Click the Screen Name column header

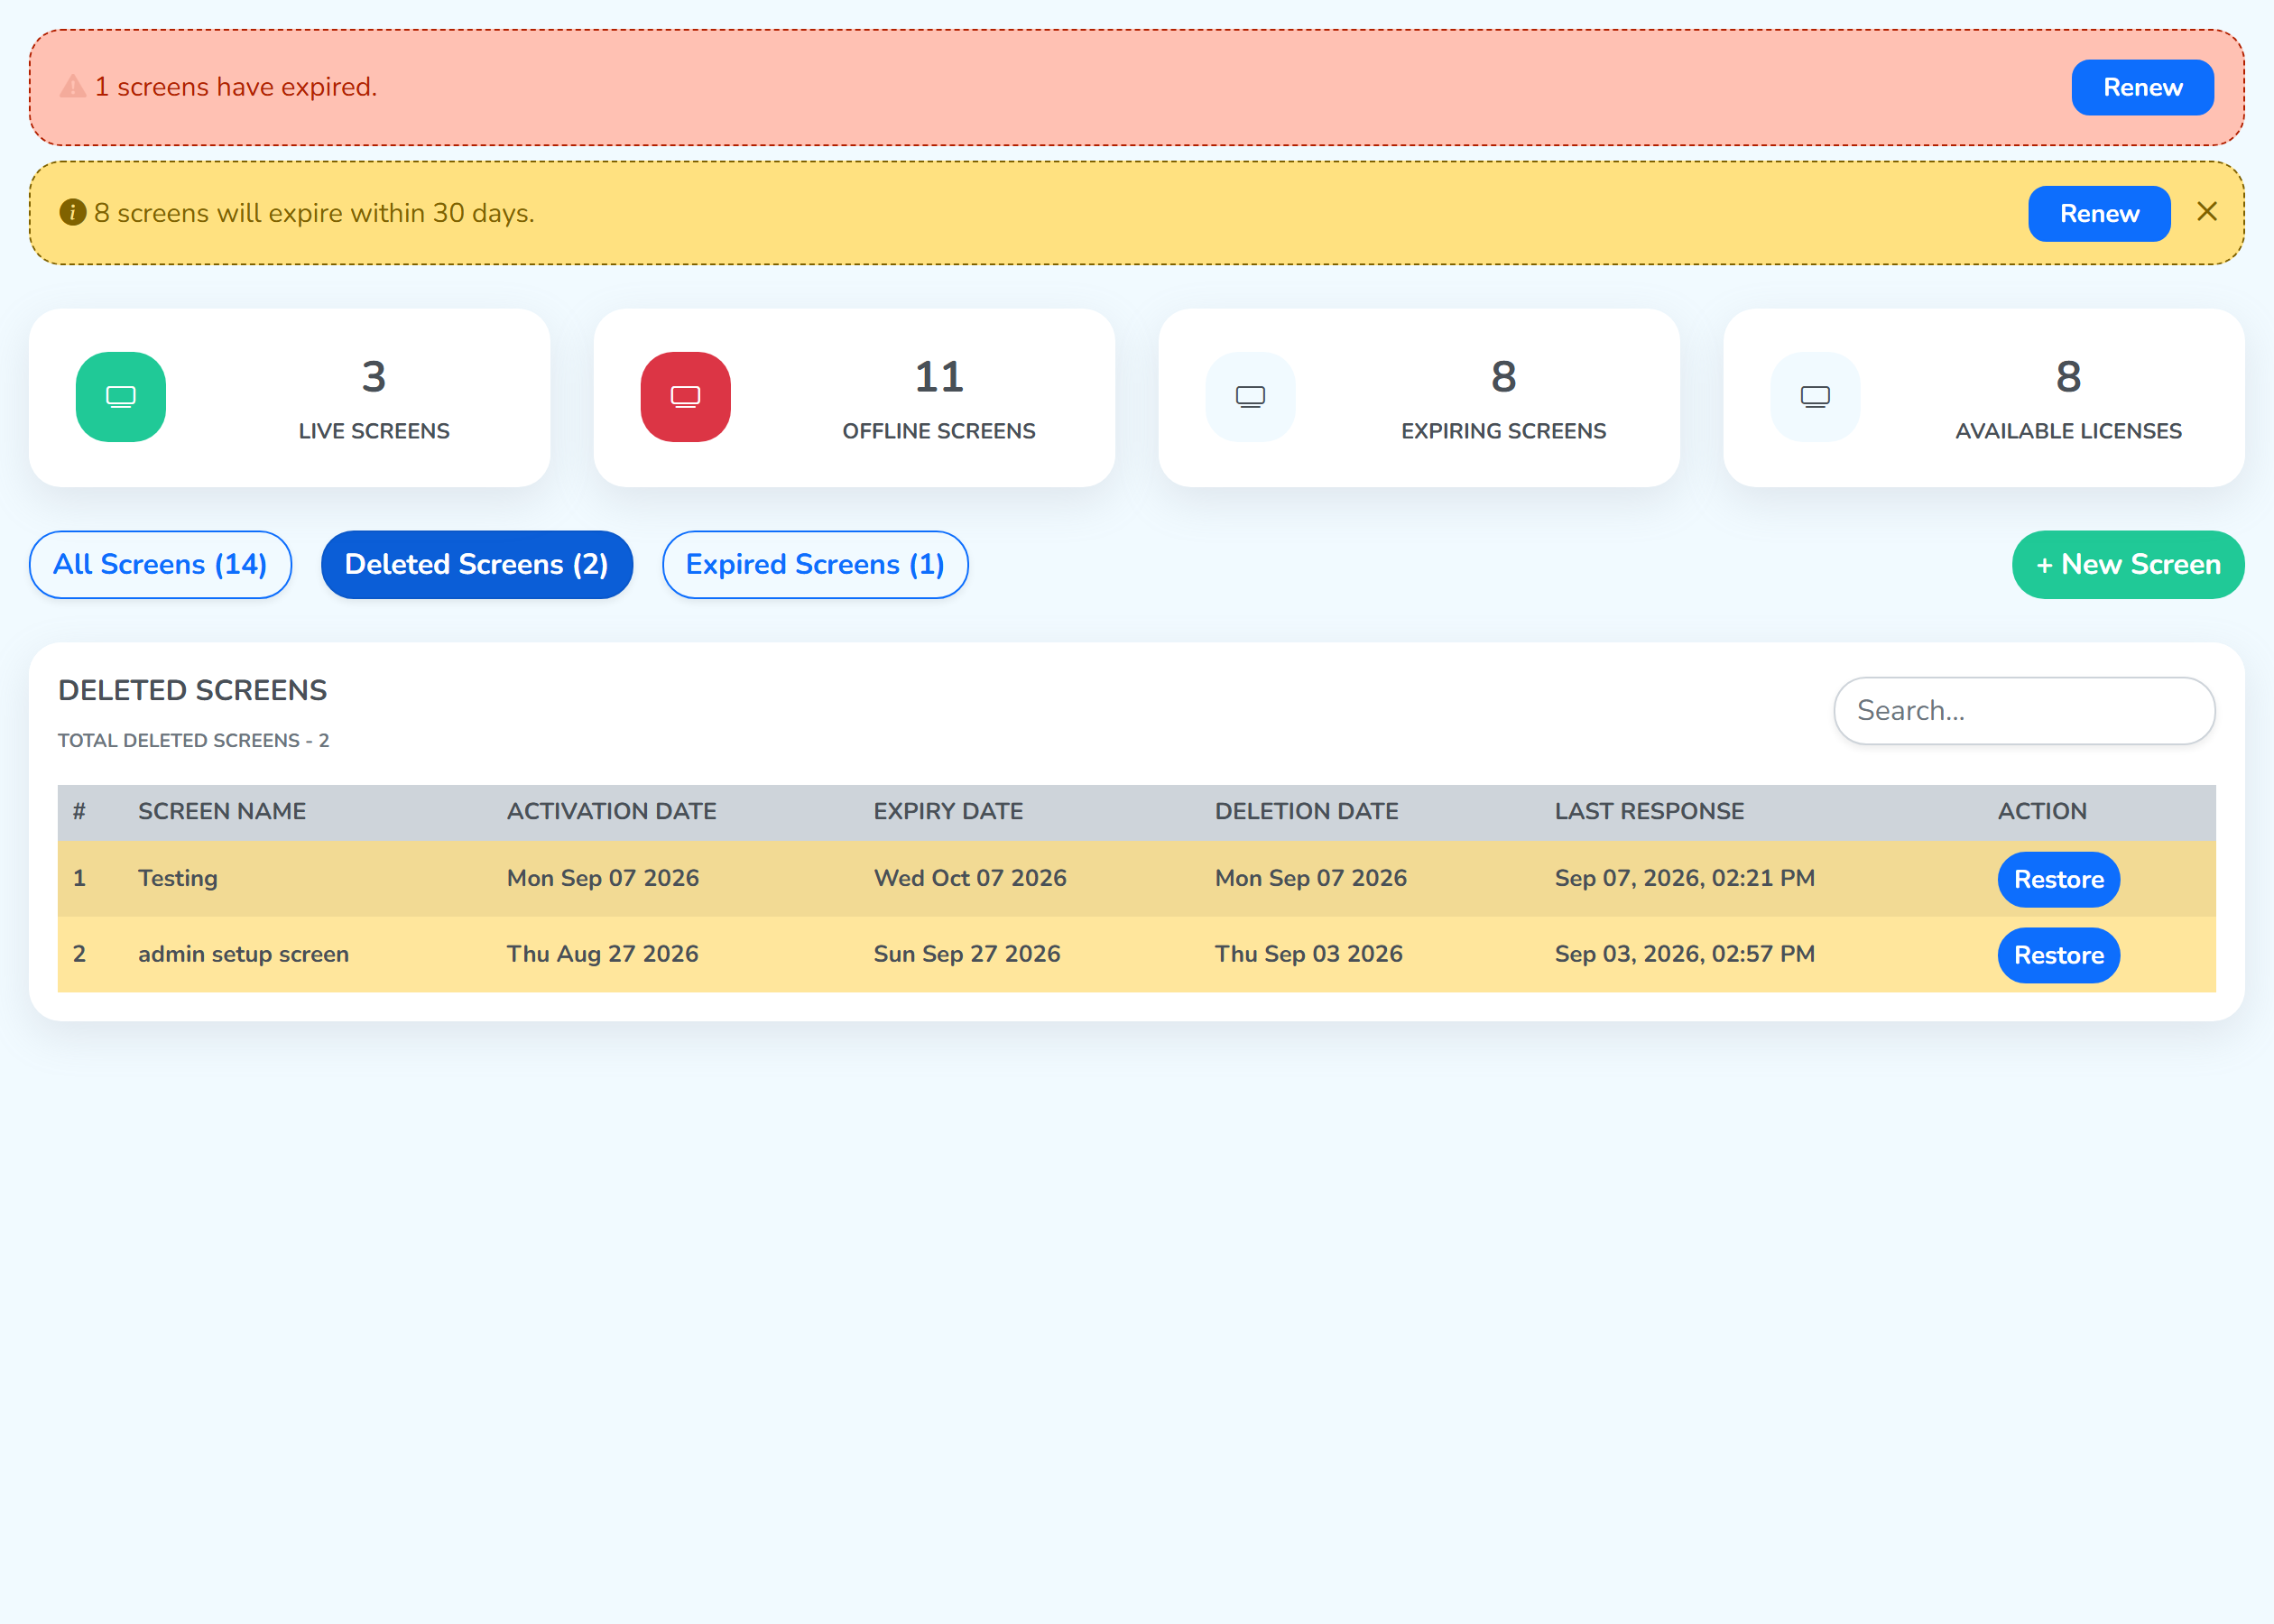pyautogui.click(x=222, y=811)
